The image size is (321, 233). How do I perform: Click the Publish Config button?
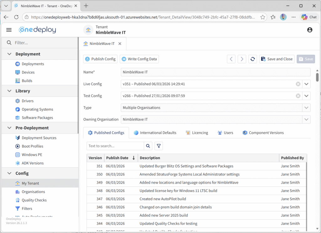tap(100, 59)
